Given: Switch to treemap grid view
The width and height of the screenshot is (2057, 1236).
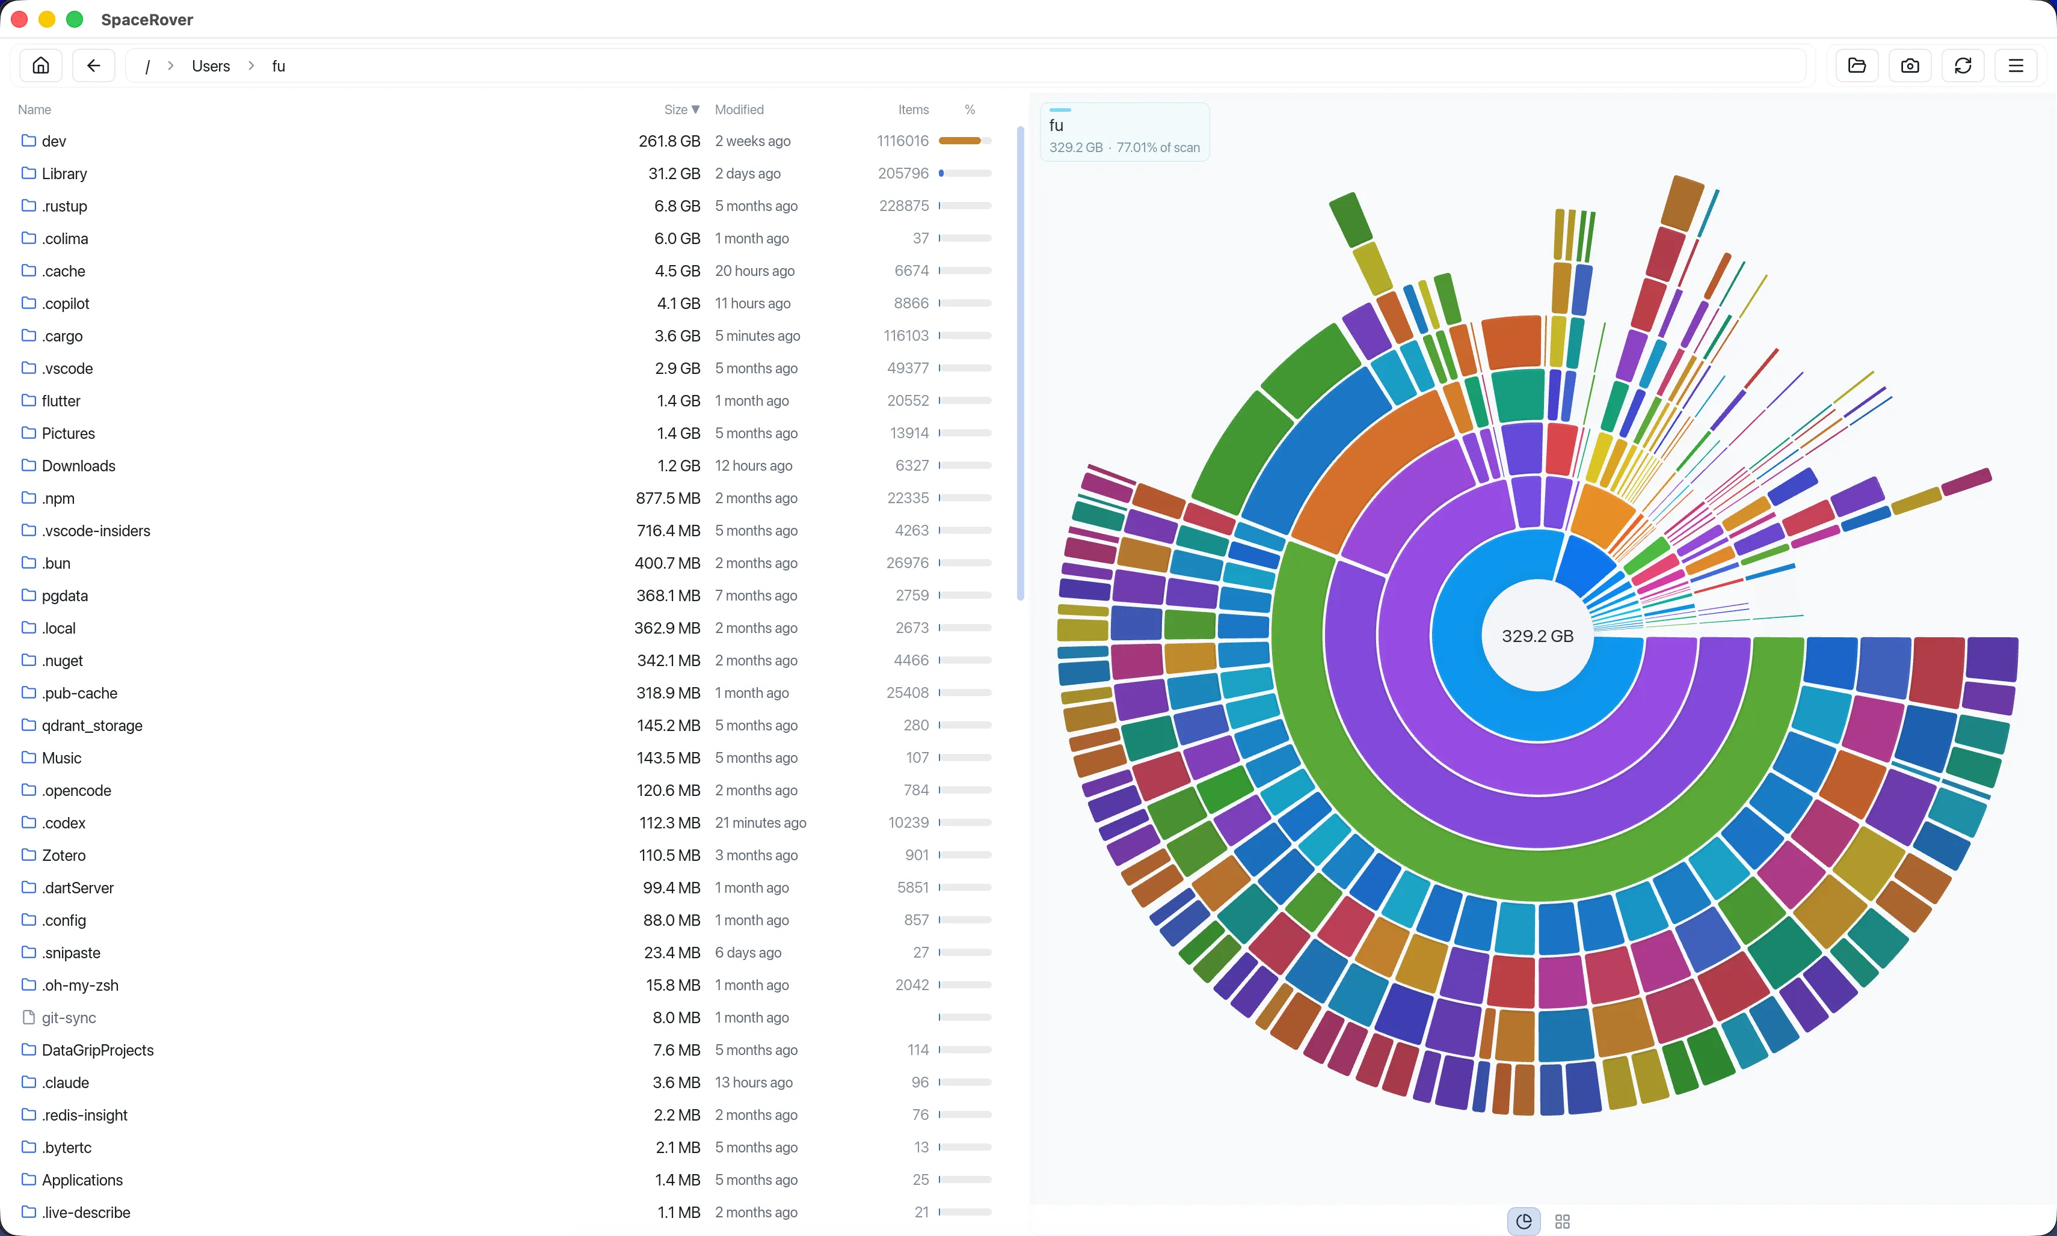Looking at the screenshot, I should (1562, 1221).
